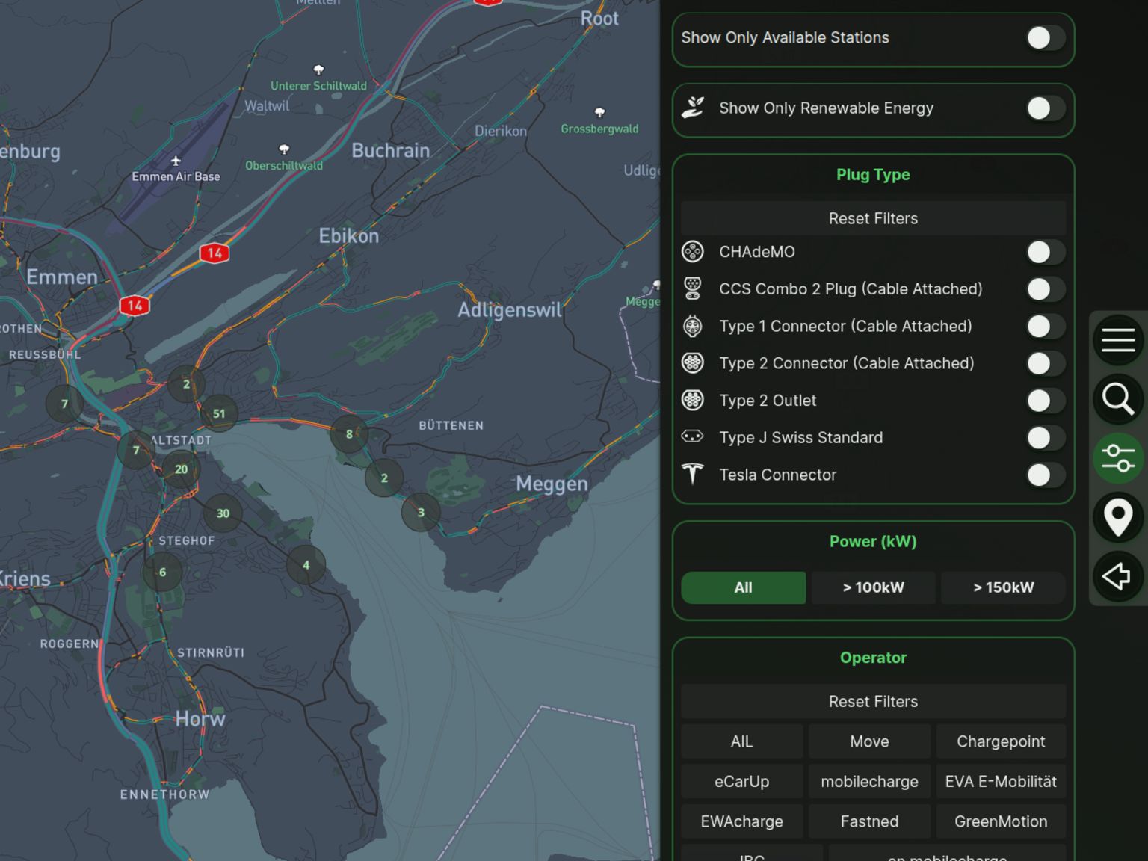
Task: Click the Plug Type section heading
Action: [873, 175]
